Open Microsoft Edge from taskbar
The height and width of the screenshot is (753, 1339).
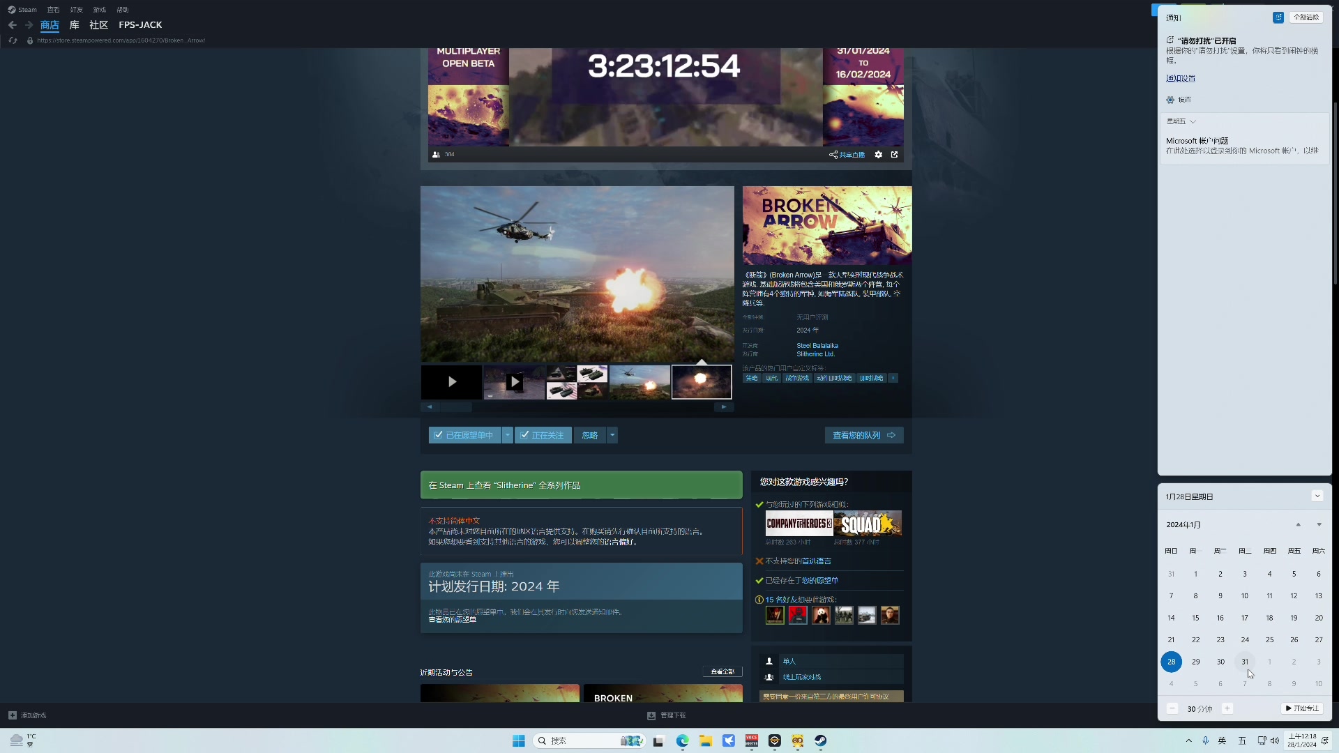click(682, 740)
